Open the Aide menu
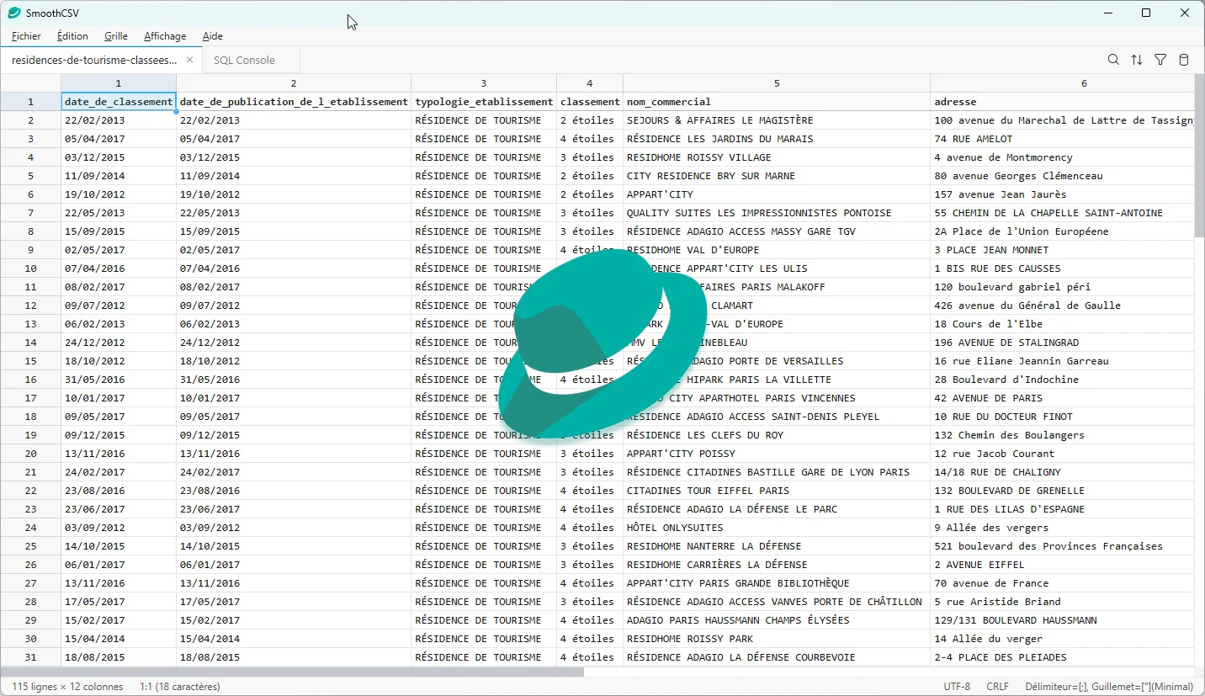This screenshot has height=696, width=1205. [212, 36]
